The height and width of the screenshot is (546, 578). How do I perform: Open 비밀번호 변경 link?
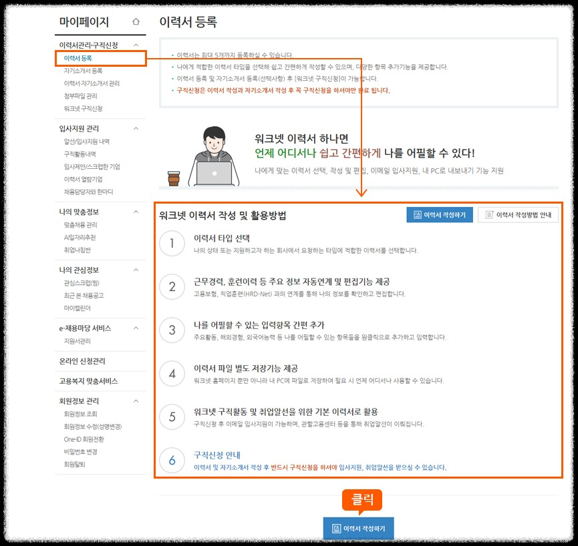pos(80,451)
